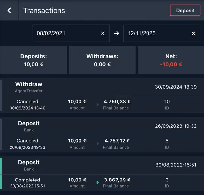Clear the start date 08/02/2021
The image size is (204, 195).
tap(103, 33)
